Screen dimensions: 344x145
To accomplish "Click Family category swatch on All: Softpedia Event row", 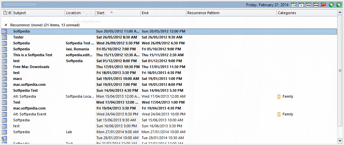I will click(279, 114).
